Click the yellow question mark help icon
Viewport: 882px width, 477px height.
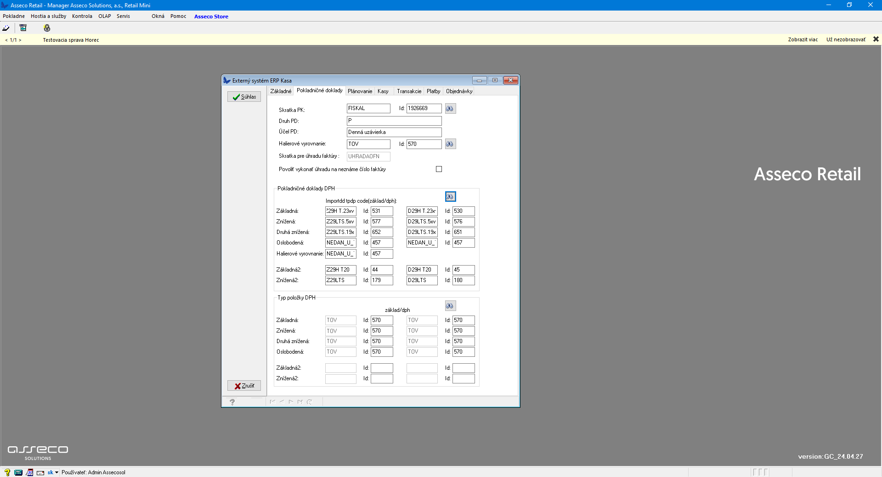7,472
